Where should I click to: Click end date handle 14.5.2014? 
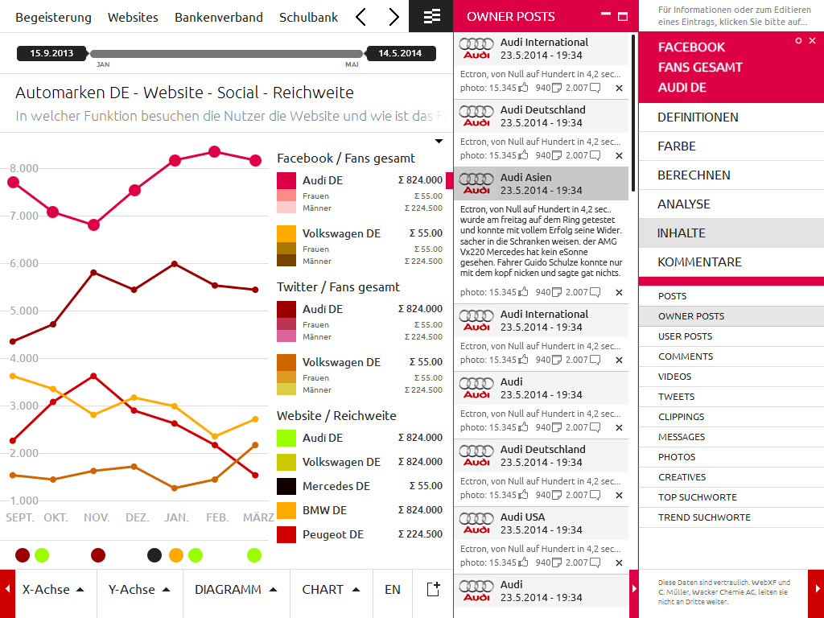400,53
